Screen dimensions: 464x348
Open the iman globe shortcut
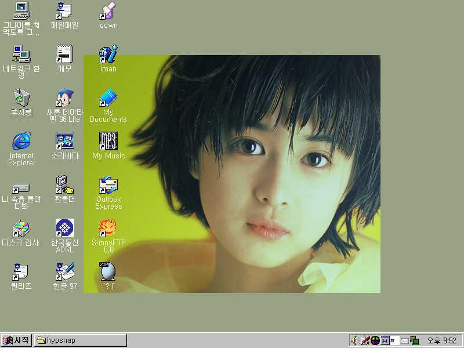coord(108,55)
